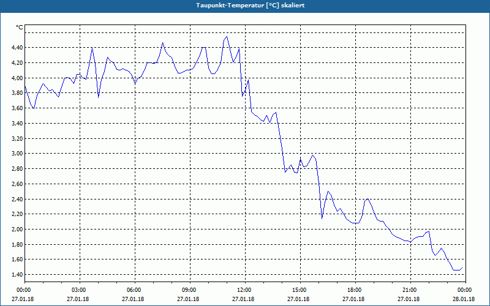Select the '3,20' y-axis tick label
The height and width of the screenshot is (306, 490).
click(x=17, y=138)
